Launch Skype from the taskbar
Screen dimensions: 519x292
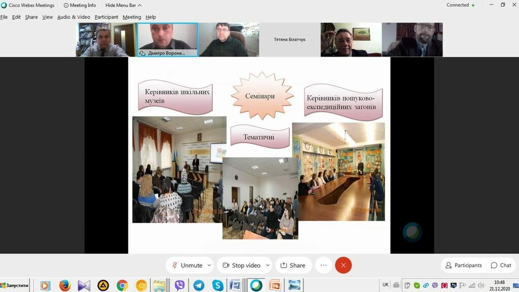click(218, 285)
